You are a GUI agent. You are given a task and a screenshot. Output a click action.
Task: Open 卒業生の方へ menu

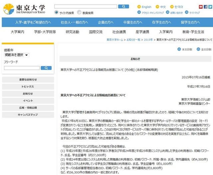133,22
